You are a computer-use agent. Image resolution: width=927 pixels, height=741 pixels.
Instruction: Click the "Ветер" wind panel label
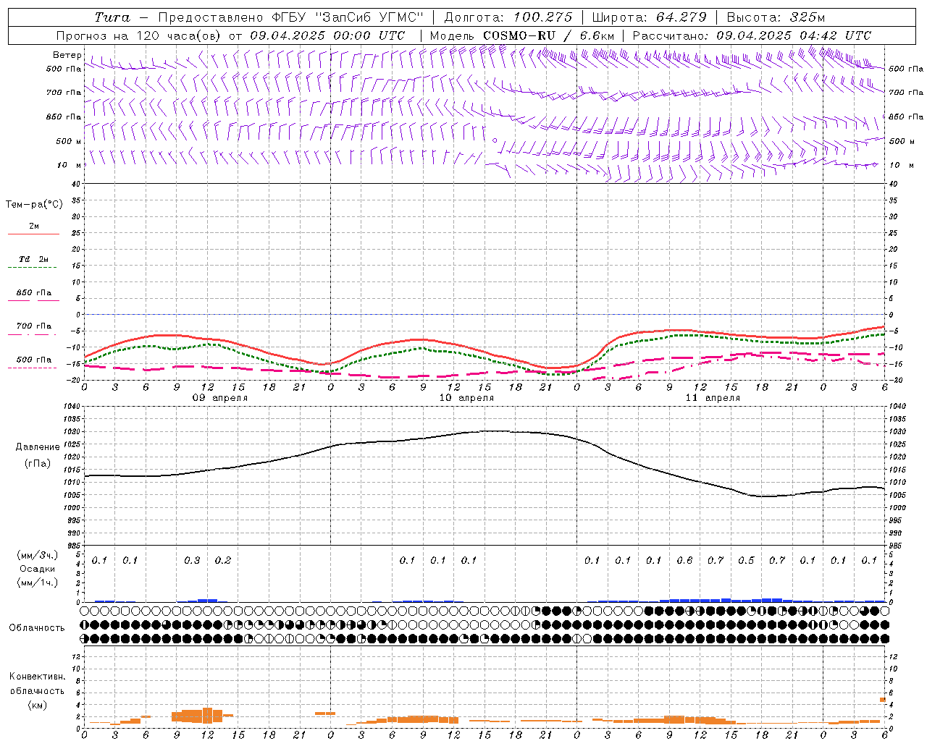point(67,55)
